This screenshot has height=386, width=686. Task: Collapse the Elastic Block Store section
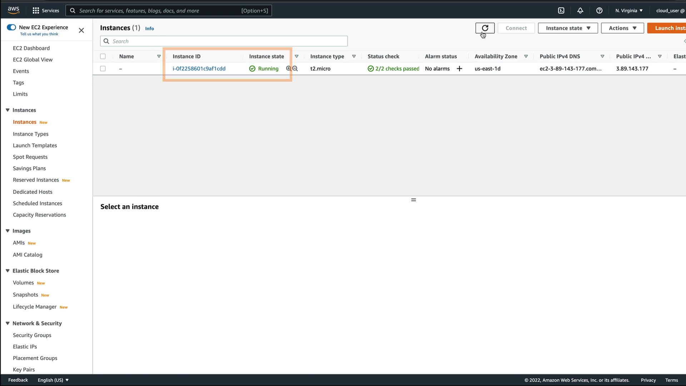(x=8, y=271)
